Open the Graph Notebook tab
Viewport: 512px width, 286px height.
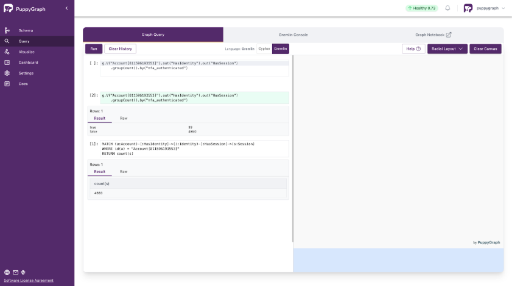pyautogui.click(x=433, y=35)
